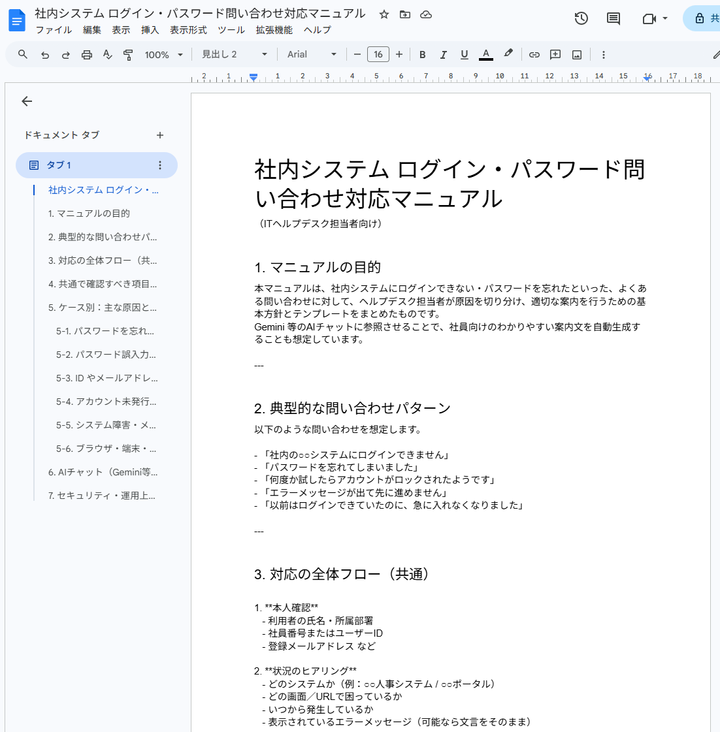The width and height of the screenshot is (720, 732).
Task: Print the document
Action: coord(87,55)
